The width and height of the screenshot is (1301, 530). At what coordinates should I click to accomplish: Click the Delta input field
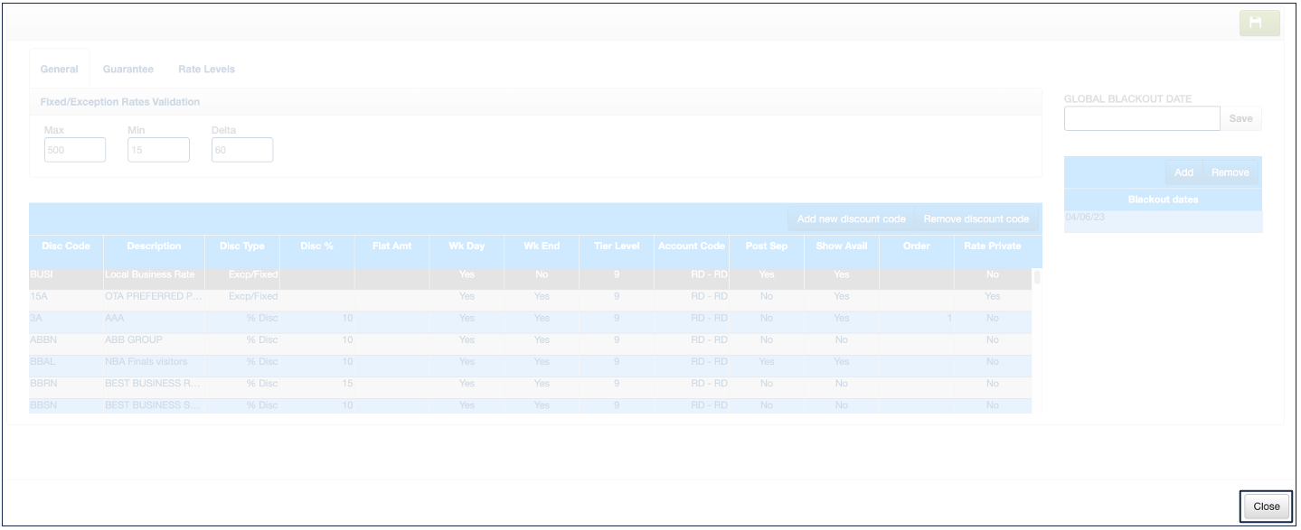coord(241,150)
